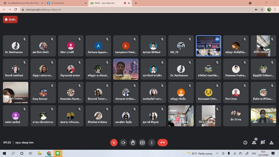Click the red leave call button

pyautogui.click(x=162, y=143)
